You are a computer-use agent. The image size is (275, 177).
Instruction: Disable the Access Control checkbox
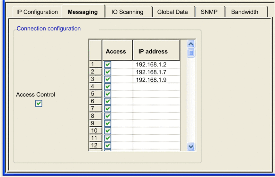(x=39, y=104)
